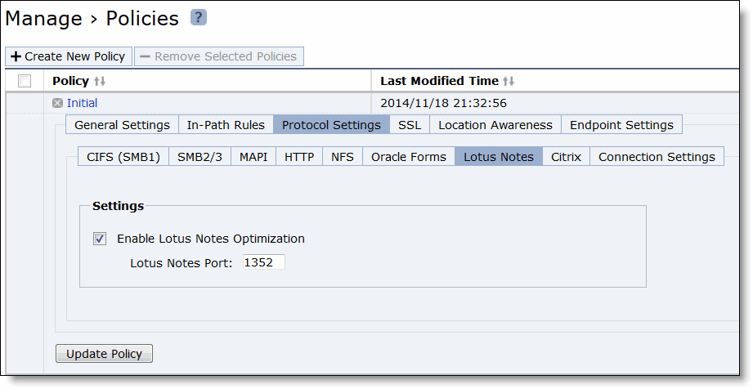Click Create New Policy button
This screenshot has width=753, height=389.
(69, 56)
